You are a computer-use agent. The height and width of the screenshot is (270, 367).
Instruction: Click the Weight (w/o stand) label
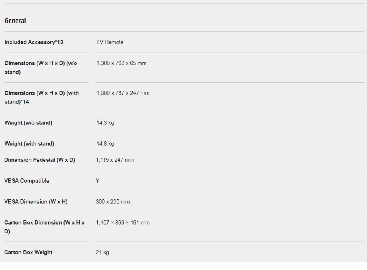point(28,123)
